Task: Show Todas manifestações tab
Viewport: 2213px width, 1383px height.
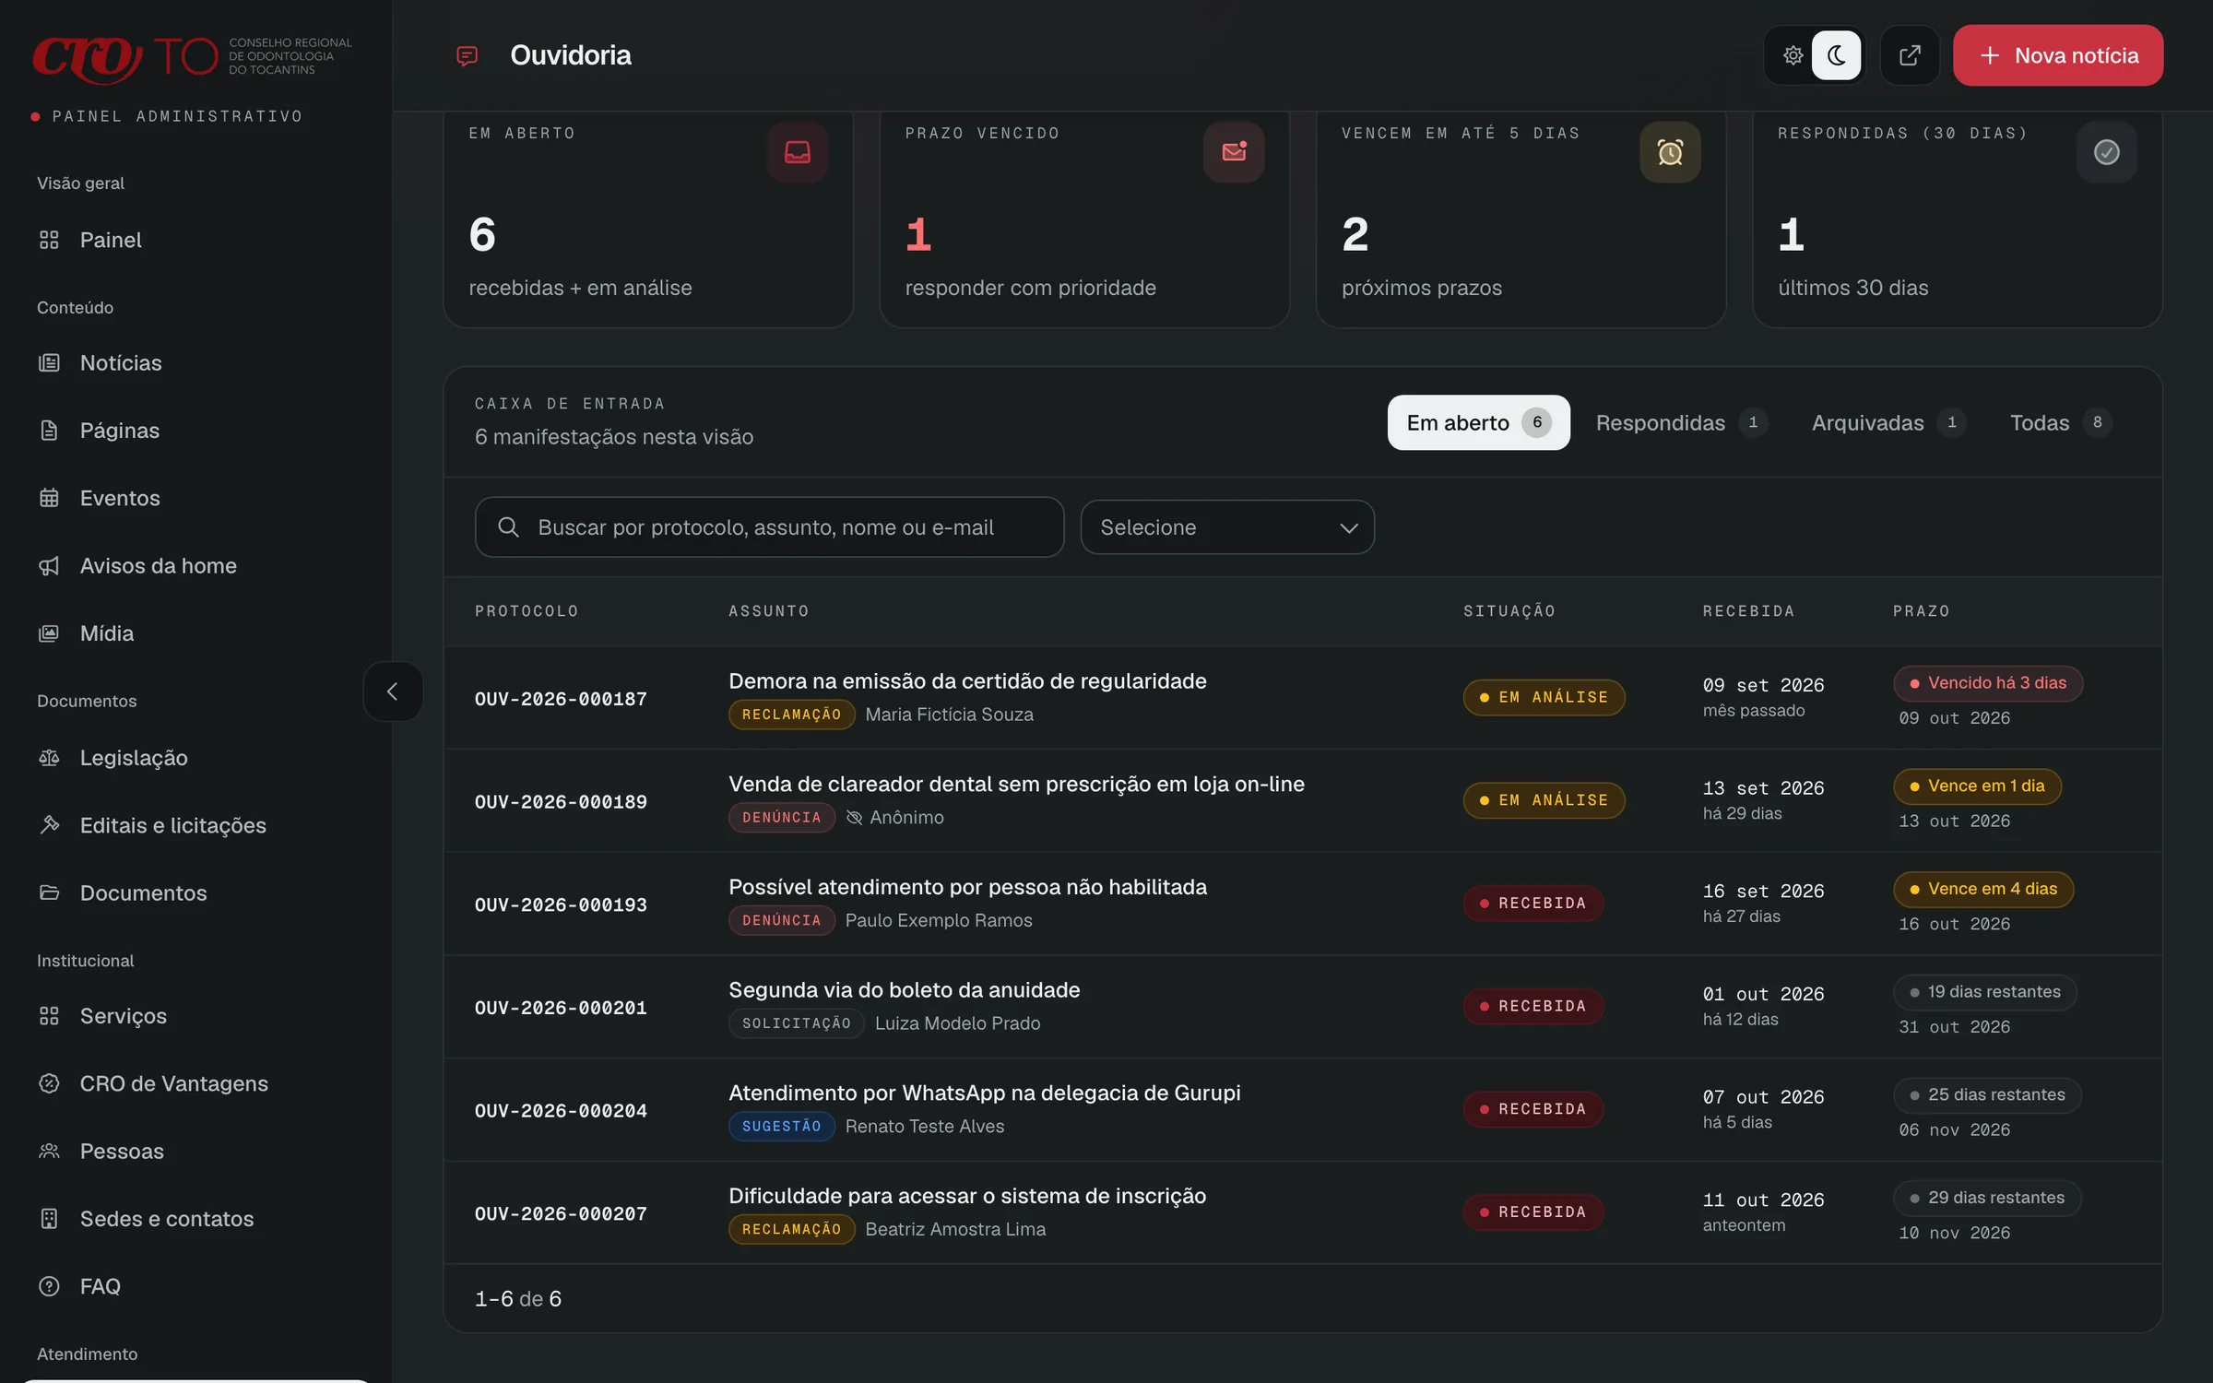Action: coord(2060,423)
